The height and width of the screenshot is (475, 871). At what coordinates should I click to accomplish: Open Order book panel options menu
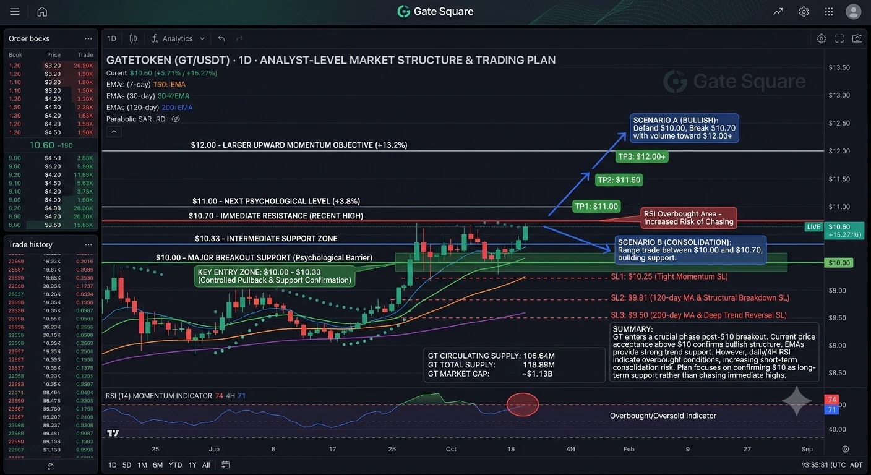click(x=88, y=38)
